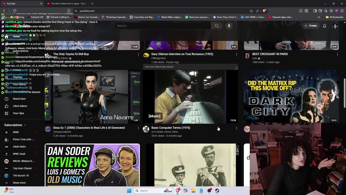Viewport: 346px width, 195px height.
Task: Click the share page icon in address bar
Action: (x=258, y=11)
